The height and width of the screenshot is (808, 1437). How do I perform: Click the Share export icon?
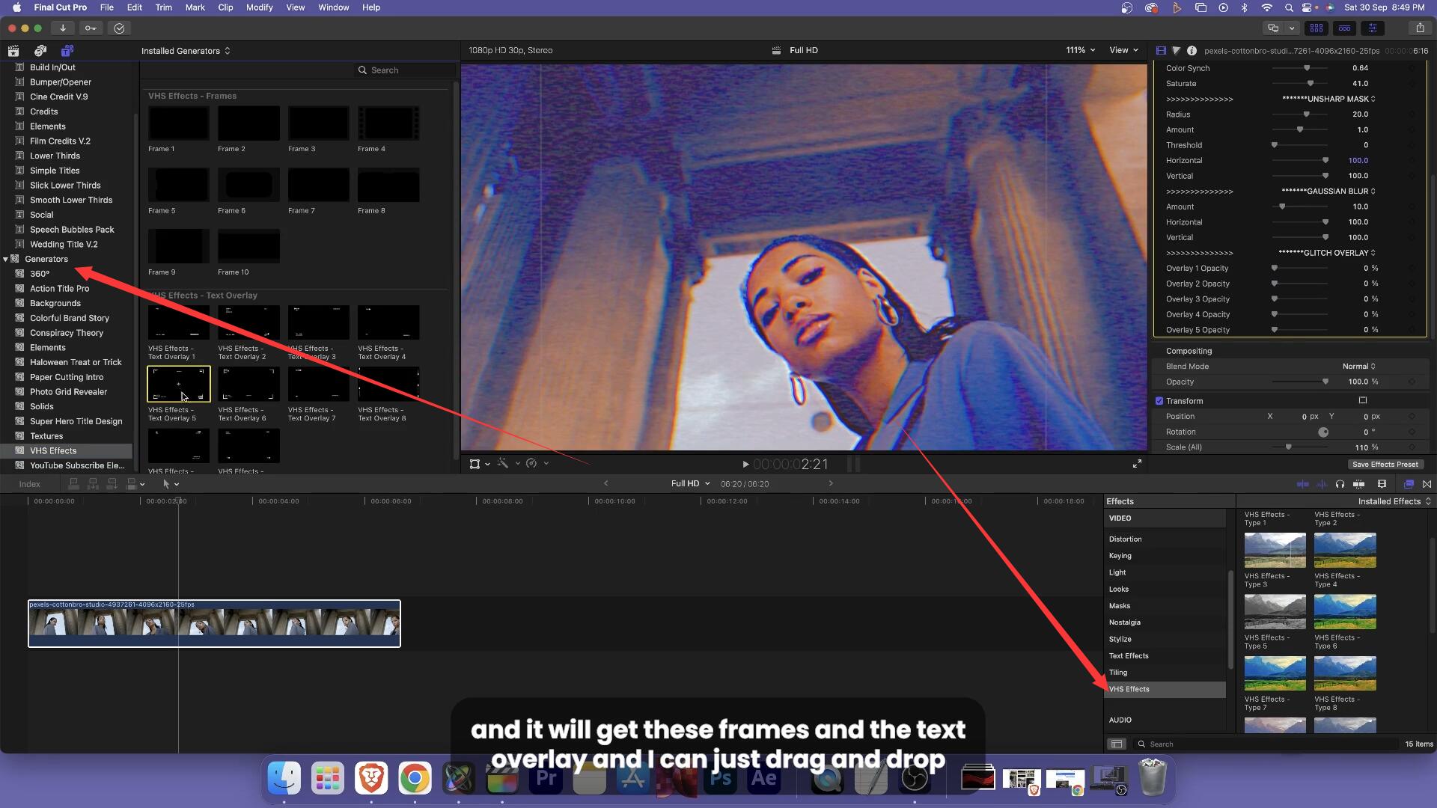point(1420,28)
